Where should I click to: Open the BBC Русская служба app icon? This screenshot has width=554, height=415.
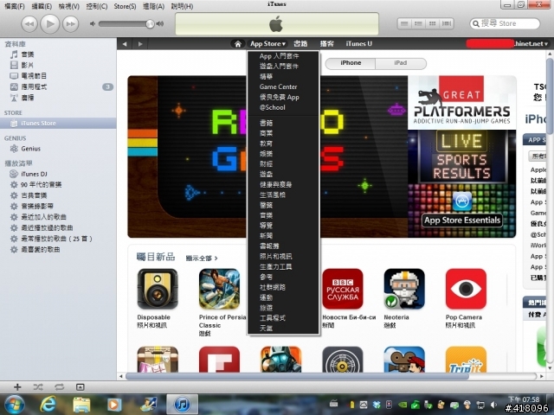tap(343, 289)
